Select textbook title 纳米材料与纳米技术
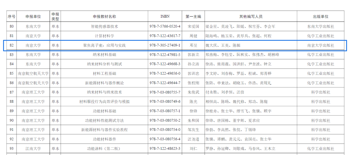This screenshot has height=155, width=353. click(105, 92)
